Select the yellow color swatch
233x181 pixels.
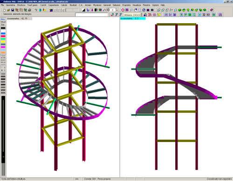(x=3, y=42)
